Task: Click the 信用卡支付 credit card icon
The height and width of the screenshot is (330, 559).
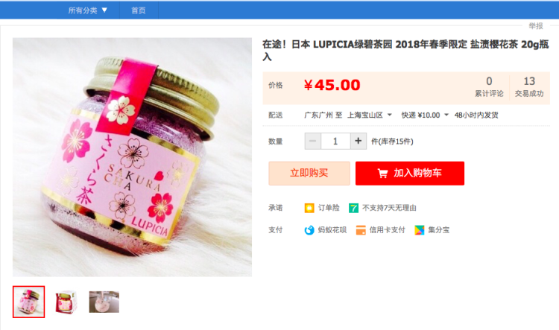Action: pos(361,230)
